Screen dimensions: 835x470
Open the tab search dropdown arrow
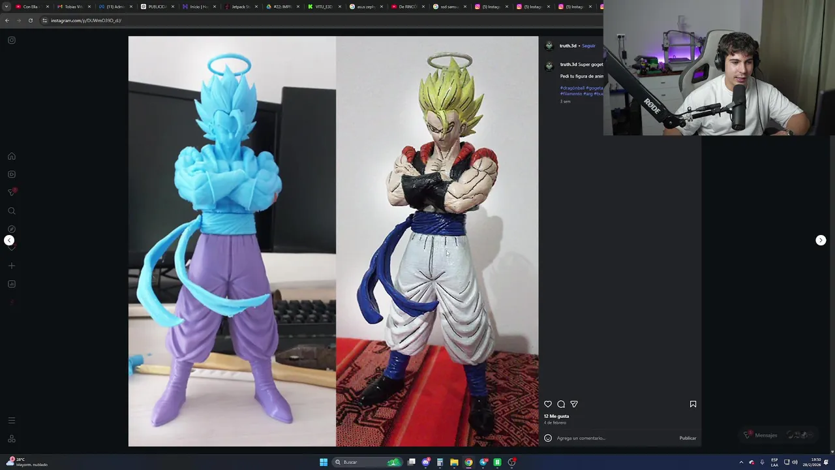(7, 7)
